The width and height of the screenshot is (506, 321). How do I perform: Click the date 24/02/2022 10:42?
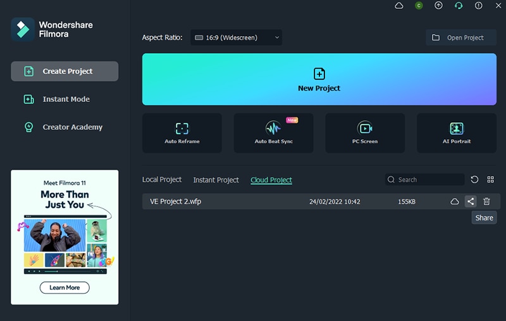[x=335, y=201]
